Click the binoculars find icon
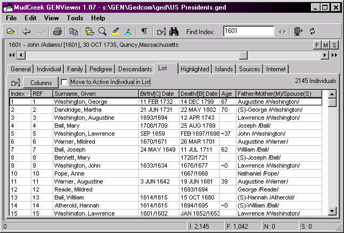 [x=174, y=31]
